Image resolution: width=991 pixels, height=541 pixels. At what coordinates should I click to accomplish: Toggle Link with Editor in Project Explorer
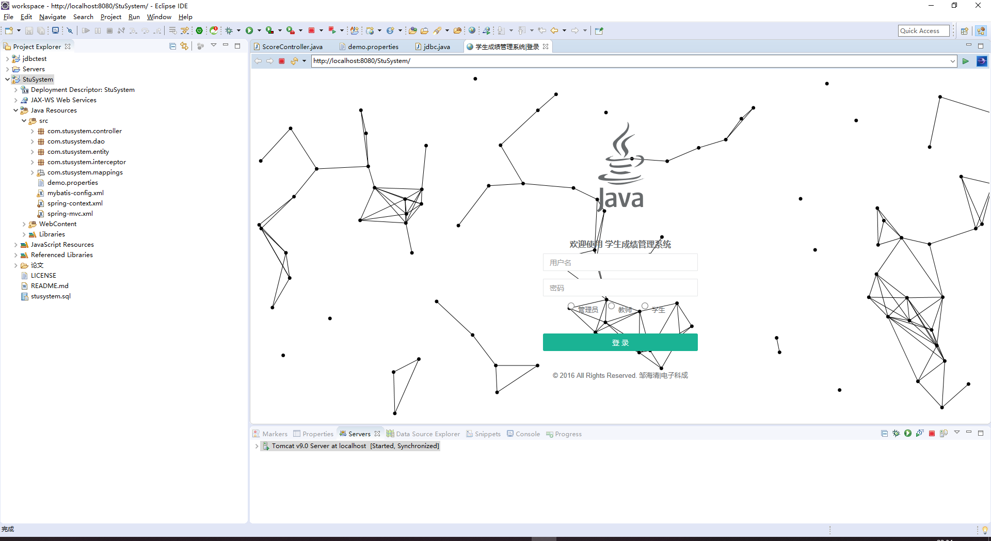click(x=184, y=46)
